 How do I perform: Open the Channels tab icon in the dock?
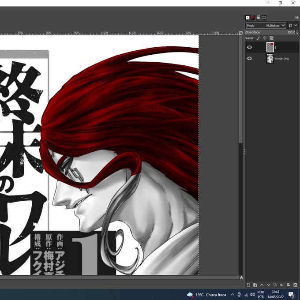pos(264,18)
